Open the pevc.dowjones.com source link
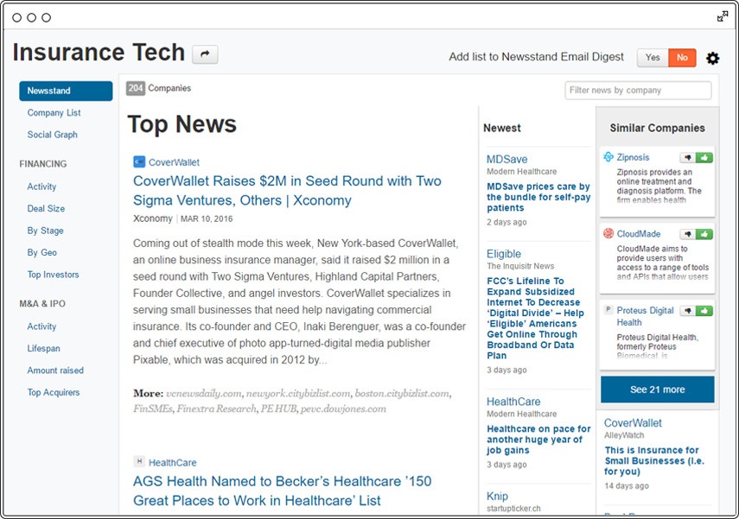The height and width of the screenshot is (519, 739). click(x=343, y=408)
